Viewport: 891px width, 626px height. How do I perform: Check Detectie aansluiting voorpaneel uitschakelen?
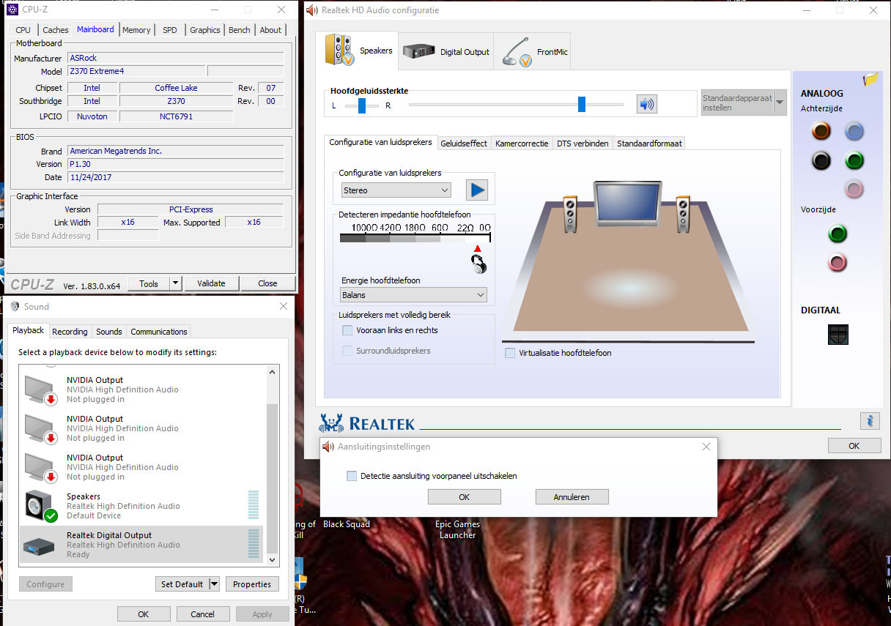[352, 476]
